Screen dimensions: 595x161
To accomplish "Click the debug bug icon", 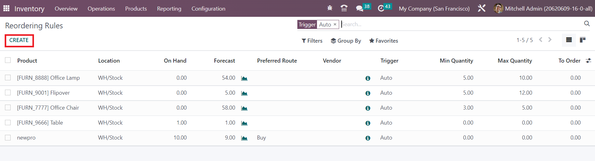I will 330,8.
